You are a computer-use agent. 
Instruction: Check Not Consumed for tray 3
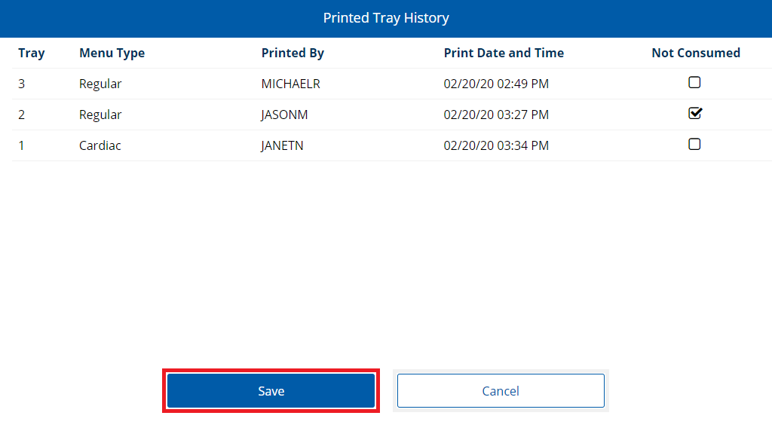pyautogui.click(x=694, y=83)
